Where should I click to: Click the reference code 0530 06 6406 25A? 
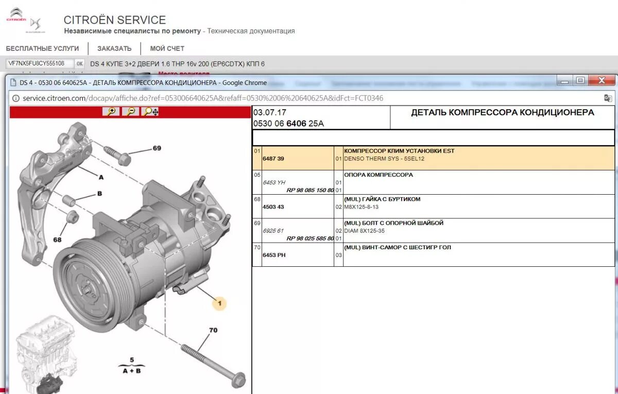[288, 124]
